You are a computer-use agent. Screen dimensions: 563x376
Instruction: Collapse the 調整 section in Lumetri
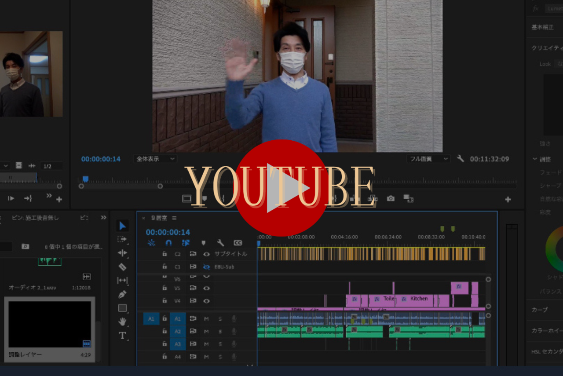535,159
